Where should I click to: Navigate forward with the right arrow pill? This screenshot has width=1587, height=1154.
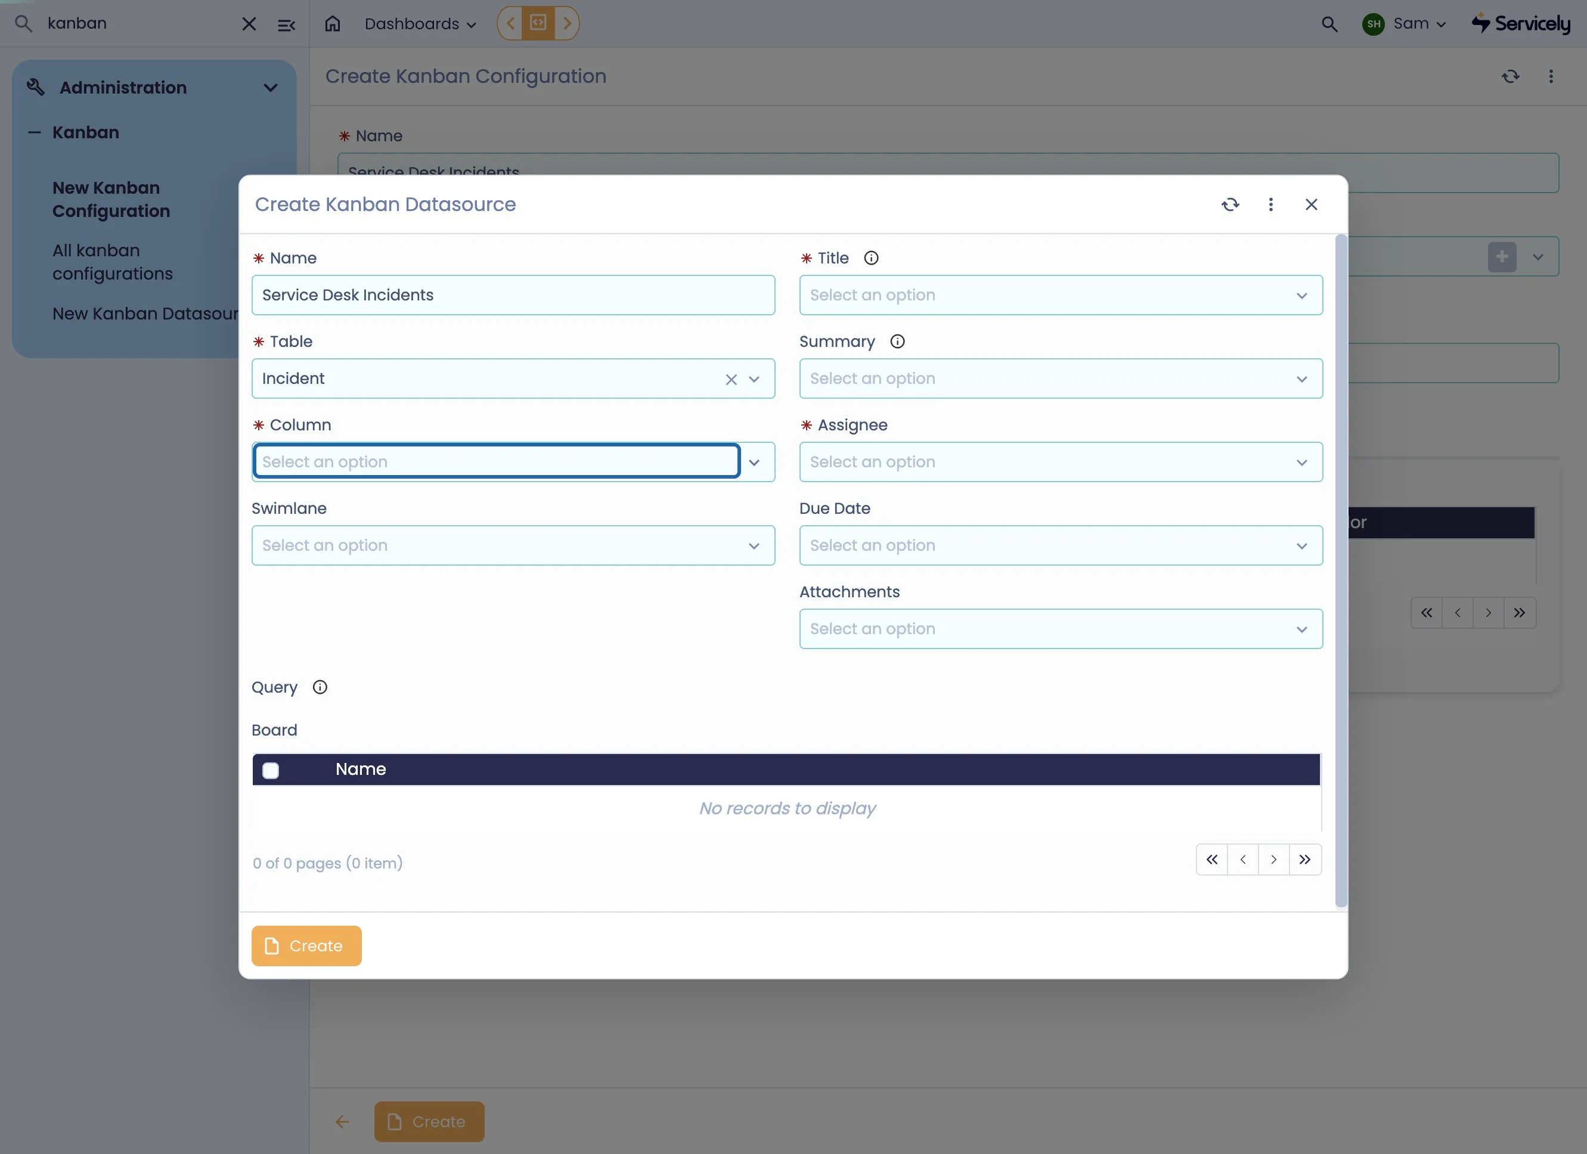(x=568, y=23)
